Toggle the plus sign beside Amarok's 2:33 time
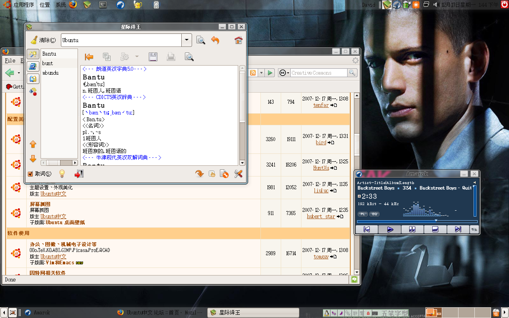Screen dimensions: 509x318 (x=359, y=196)
